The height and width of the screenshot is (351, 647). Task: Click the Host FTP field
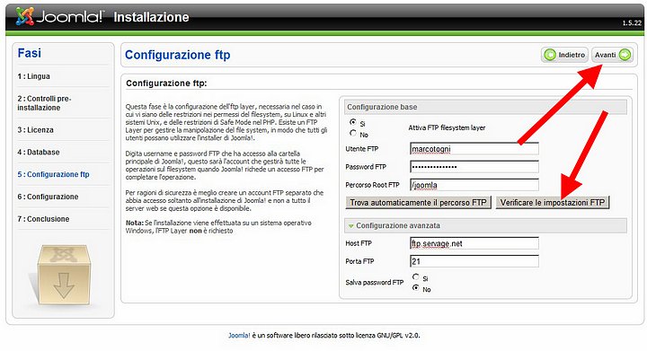[x=474, y=243]
